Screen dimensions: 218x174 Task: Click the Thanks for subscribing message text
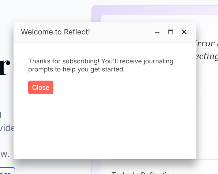pos(101,65)
